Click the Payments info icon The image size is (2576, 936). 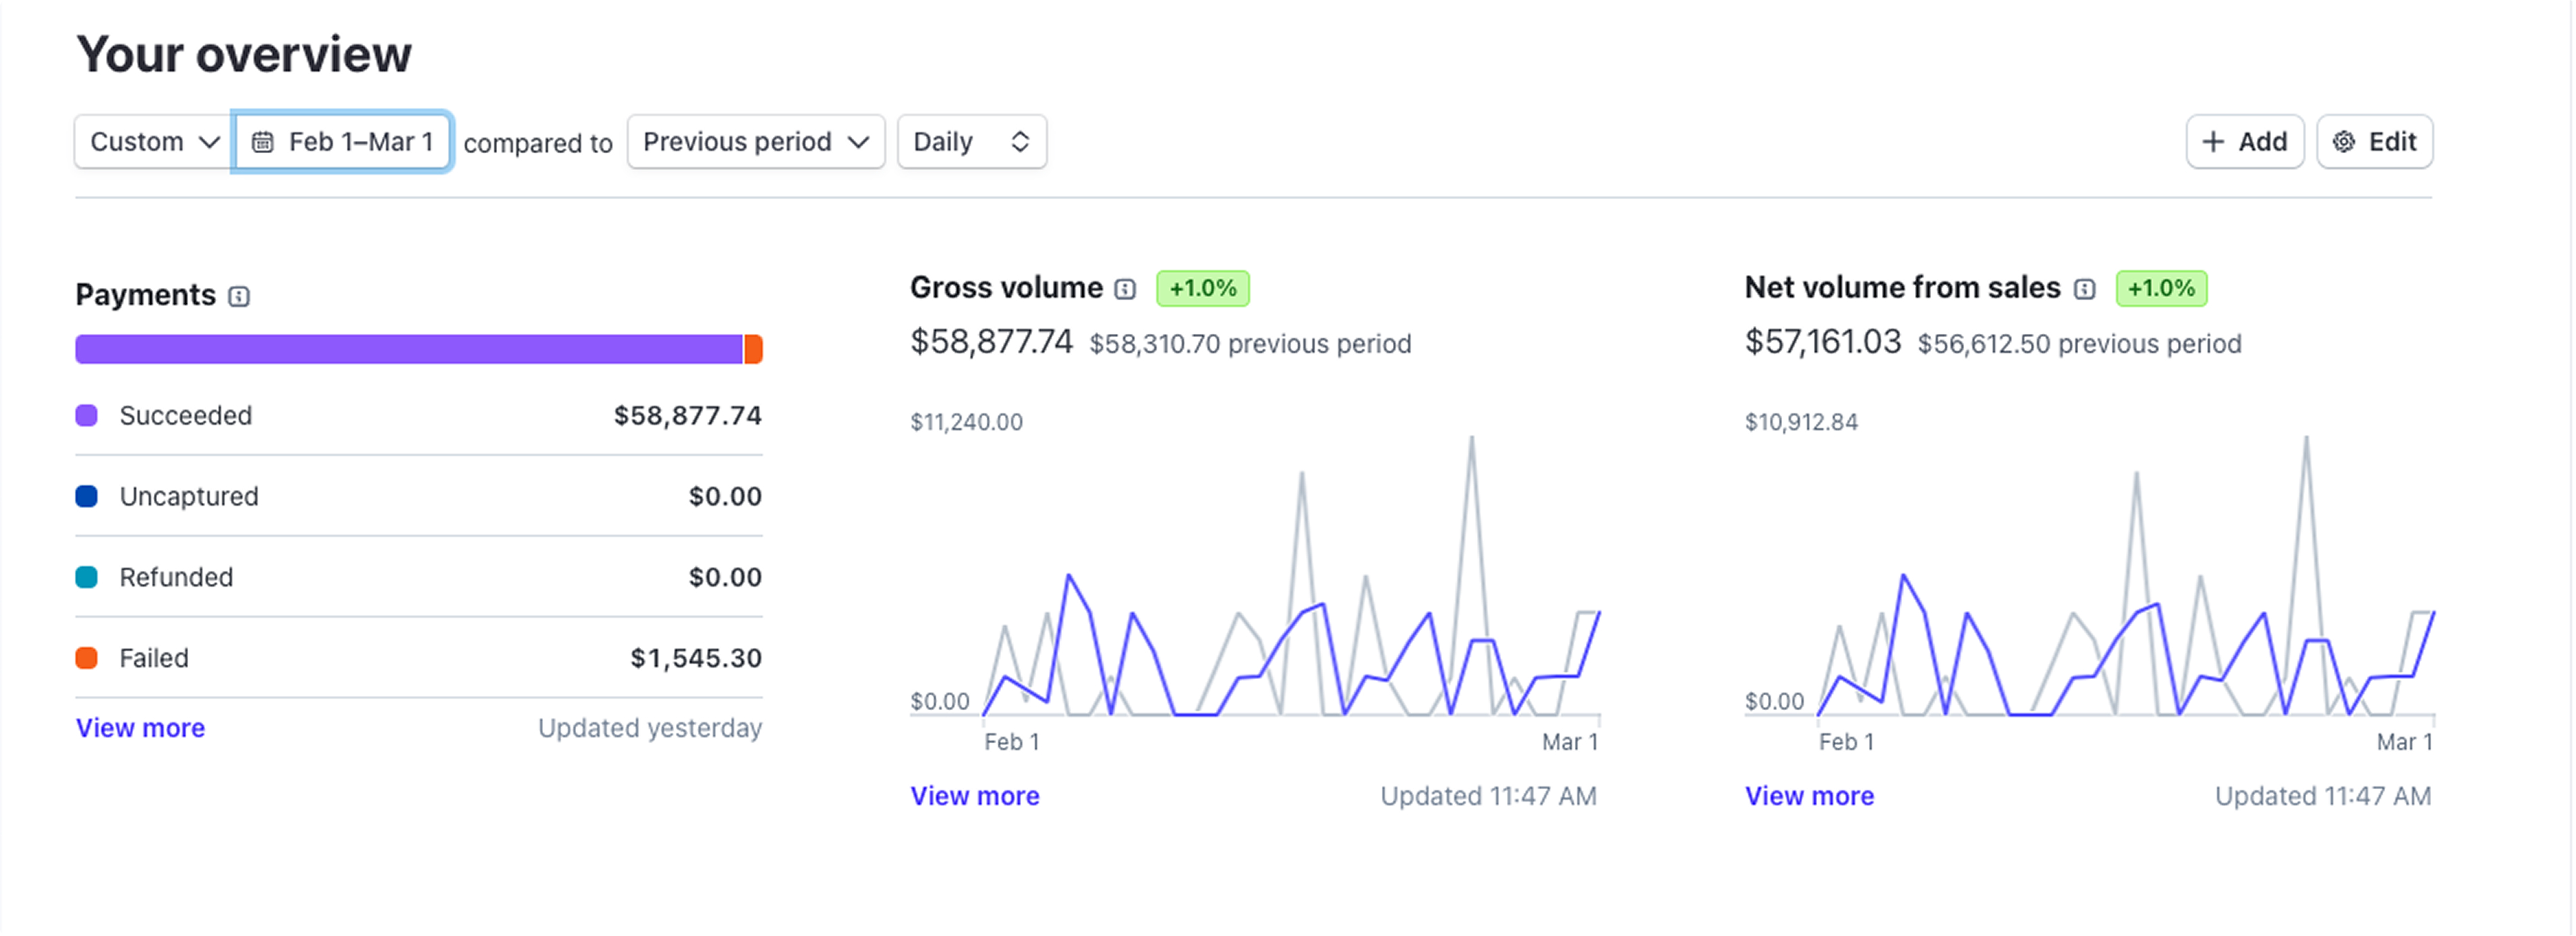[239, 296]
